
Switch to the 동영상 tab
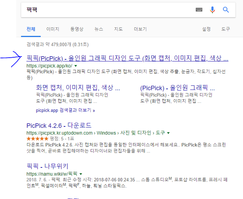pyautogui.click(x=77, y=29)
